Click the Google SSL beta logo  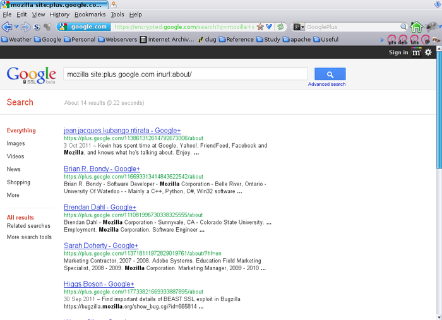pyautogui.click(x=32, y=75)
